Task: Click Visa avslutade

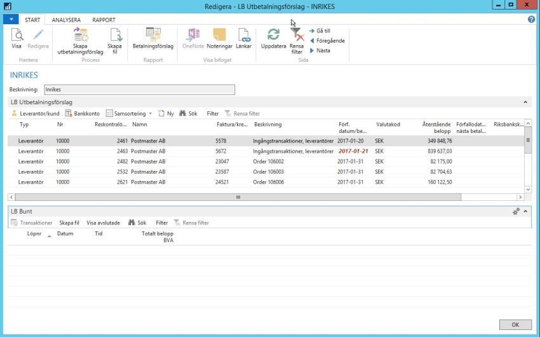Action: coord(103,223)
